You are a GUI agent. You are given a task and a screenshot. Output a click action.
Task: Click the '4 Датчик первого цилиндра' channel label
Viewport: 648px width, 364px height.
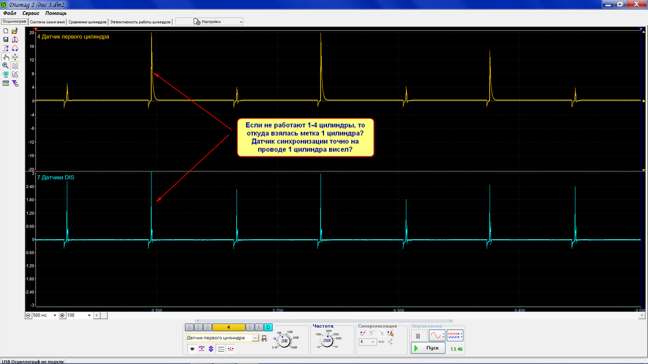click(x=73, y=36)
